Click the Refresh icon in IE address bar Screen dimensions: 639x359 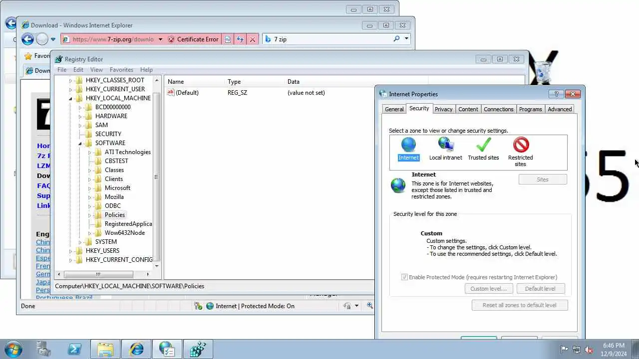coord(240,39)
